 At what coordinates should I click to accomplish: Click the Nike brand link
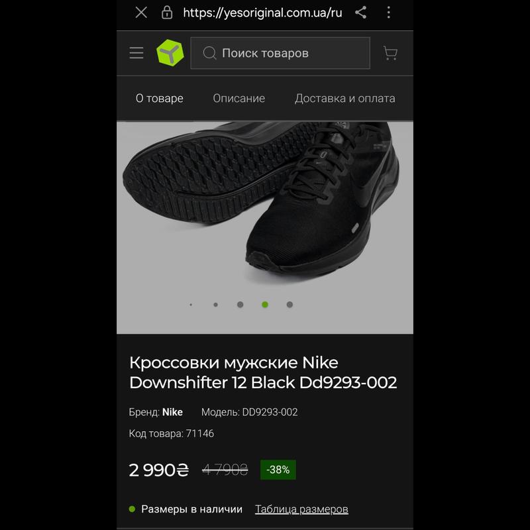(x=172, y=412)
